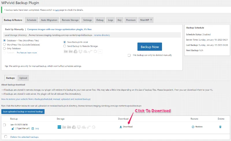The image size is (231, 141).
Task: Click the lock icon under Jan-15-2023 backup
Action: (x=13, y=129)
